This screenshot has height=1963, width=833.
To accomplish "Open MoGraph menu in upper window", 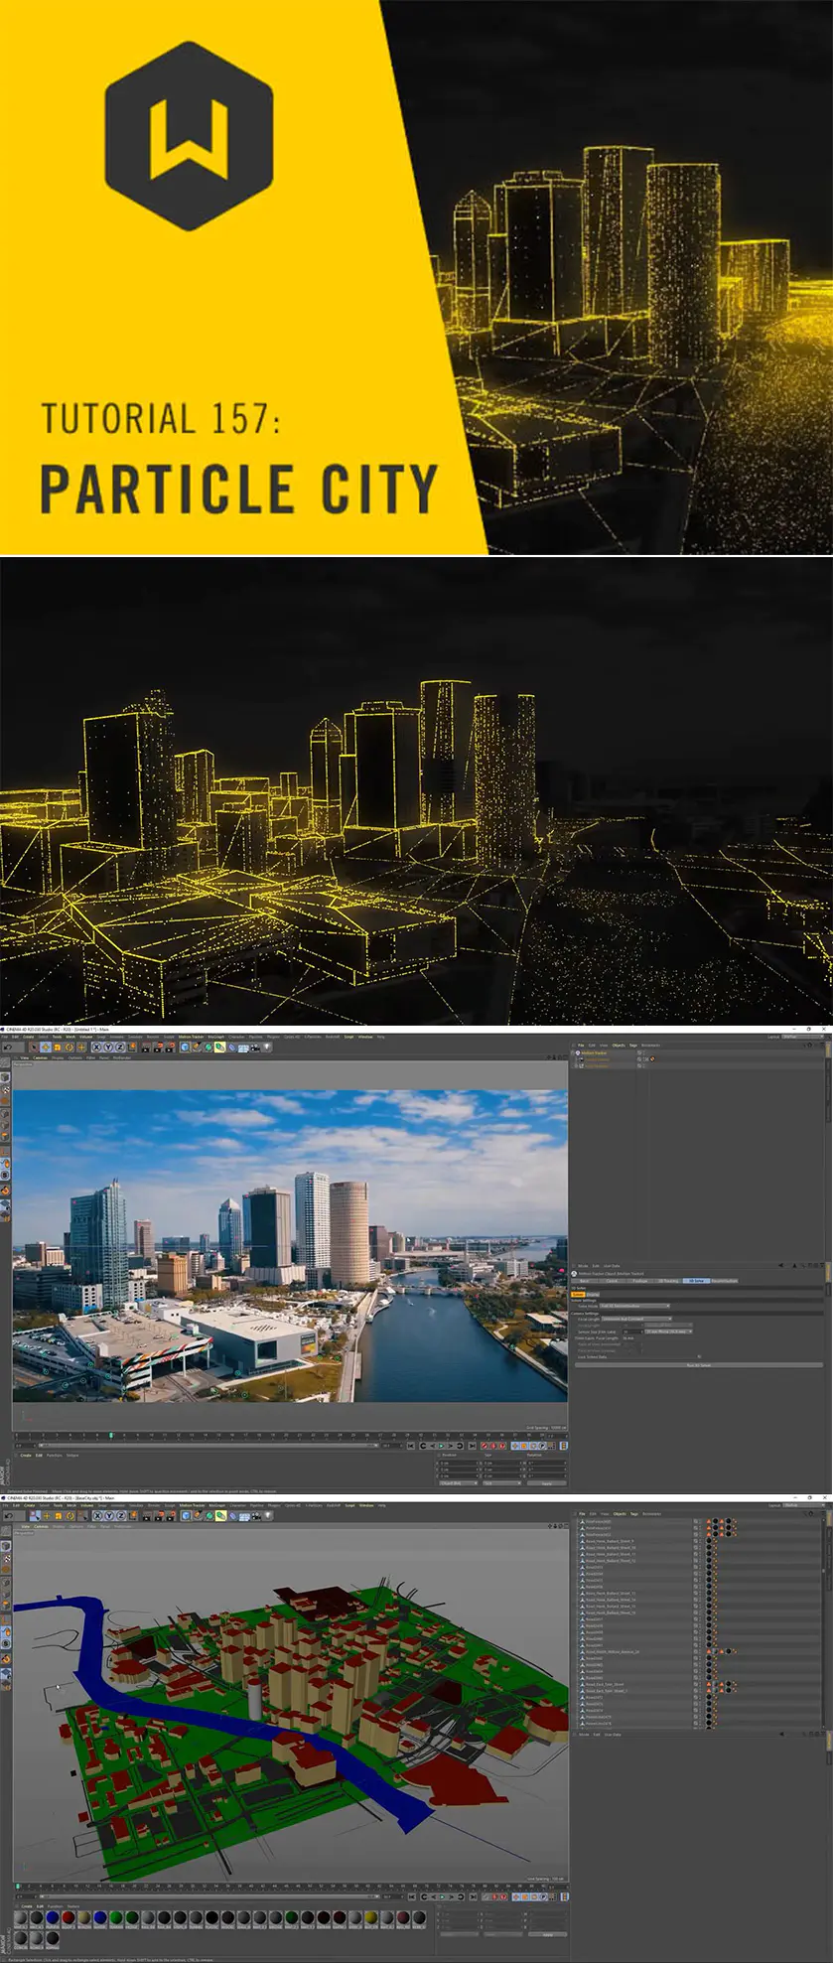I will 216,1037.
